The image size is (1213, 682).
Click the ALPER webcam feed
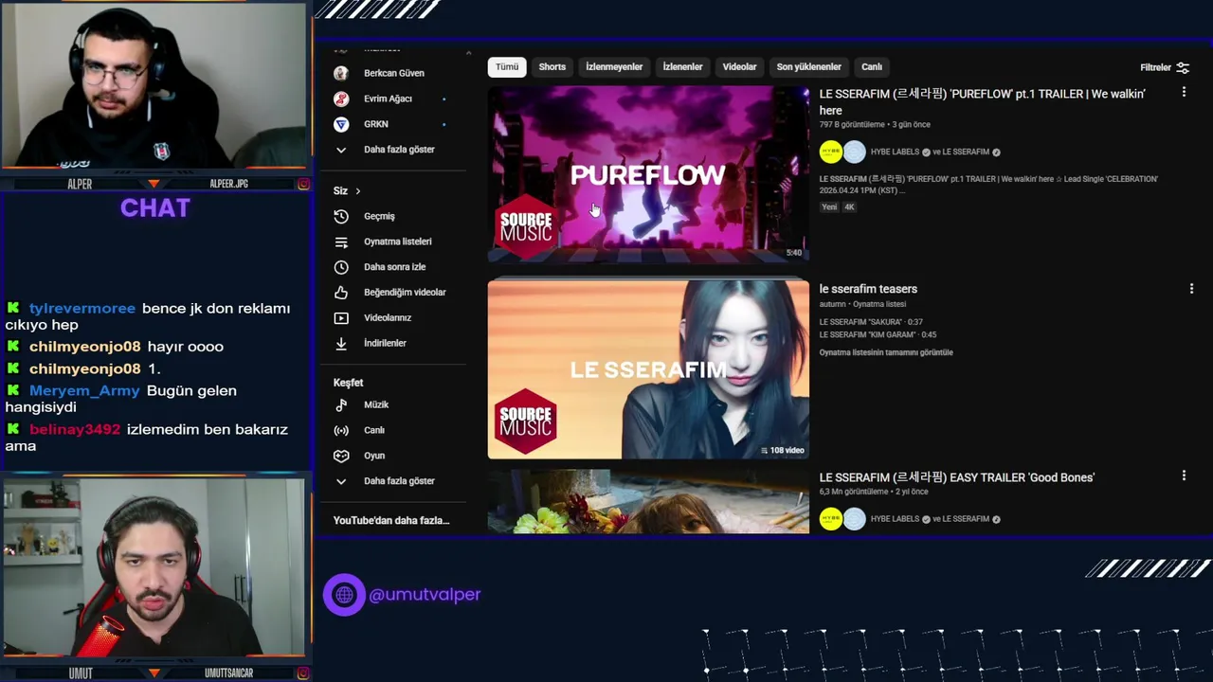154,85
